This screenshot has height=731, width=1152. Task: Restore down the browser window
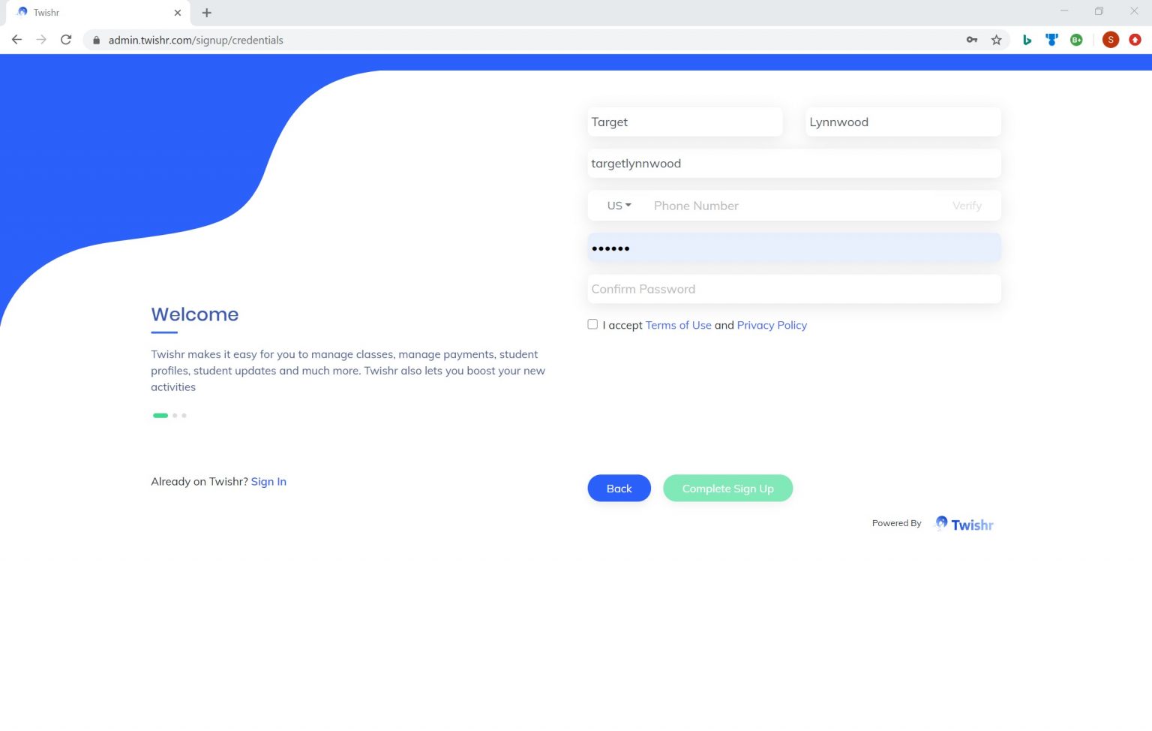pos(1099,11)
